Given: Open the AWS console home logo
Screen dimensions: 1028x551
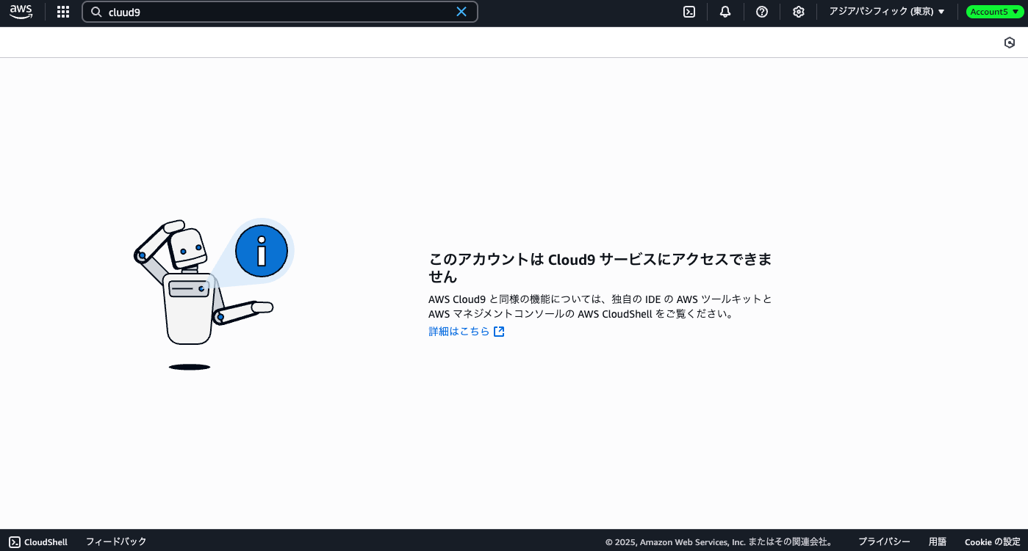Looking at the screenshot, I should (21, 12).
